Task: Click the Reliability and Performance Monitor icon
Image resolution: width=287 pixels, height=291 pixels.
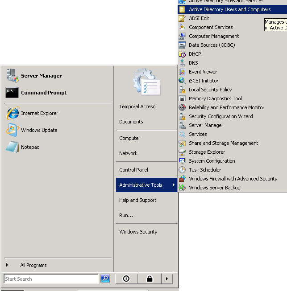Action: (x=182, y=107)
